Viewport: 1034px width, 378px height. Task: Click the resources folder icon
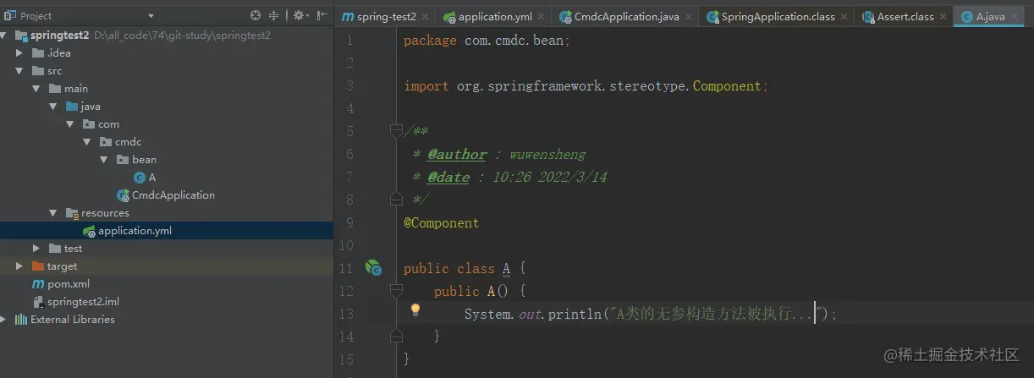coord(71,213)
